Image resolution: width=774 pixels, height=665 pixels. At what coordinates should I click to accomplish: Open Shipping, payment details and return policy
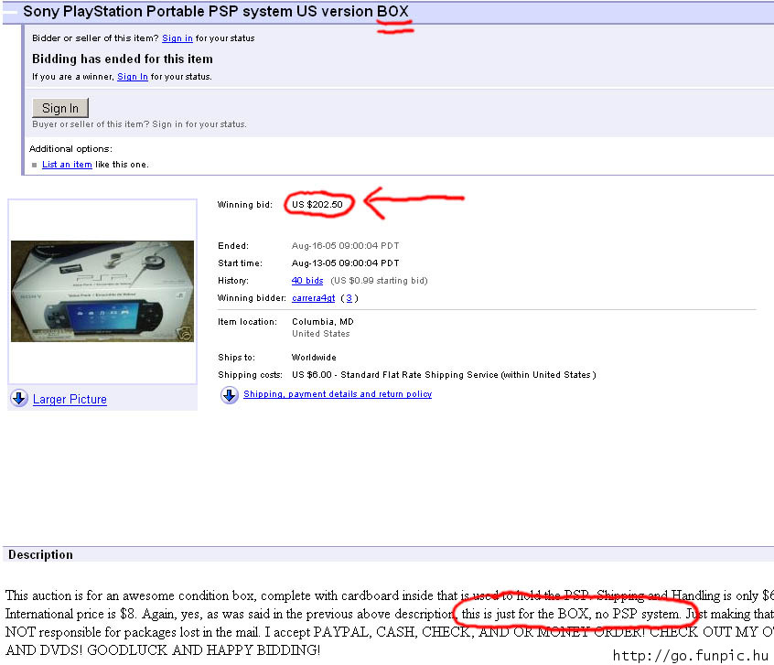(x=338, y=394)
